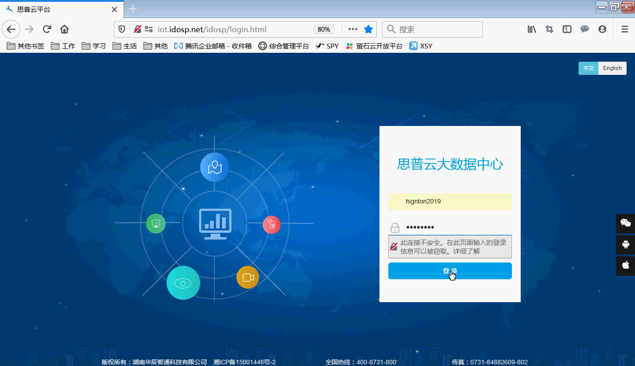Open a new browser tab

[132, 8]
